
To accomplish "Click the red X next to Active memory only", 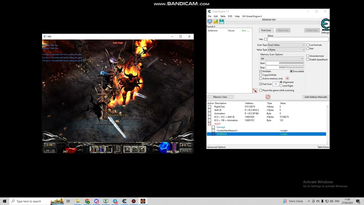I will point(287,79).
